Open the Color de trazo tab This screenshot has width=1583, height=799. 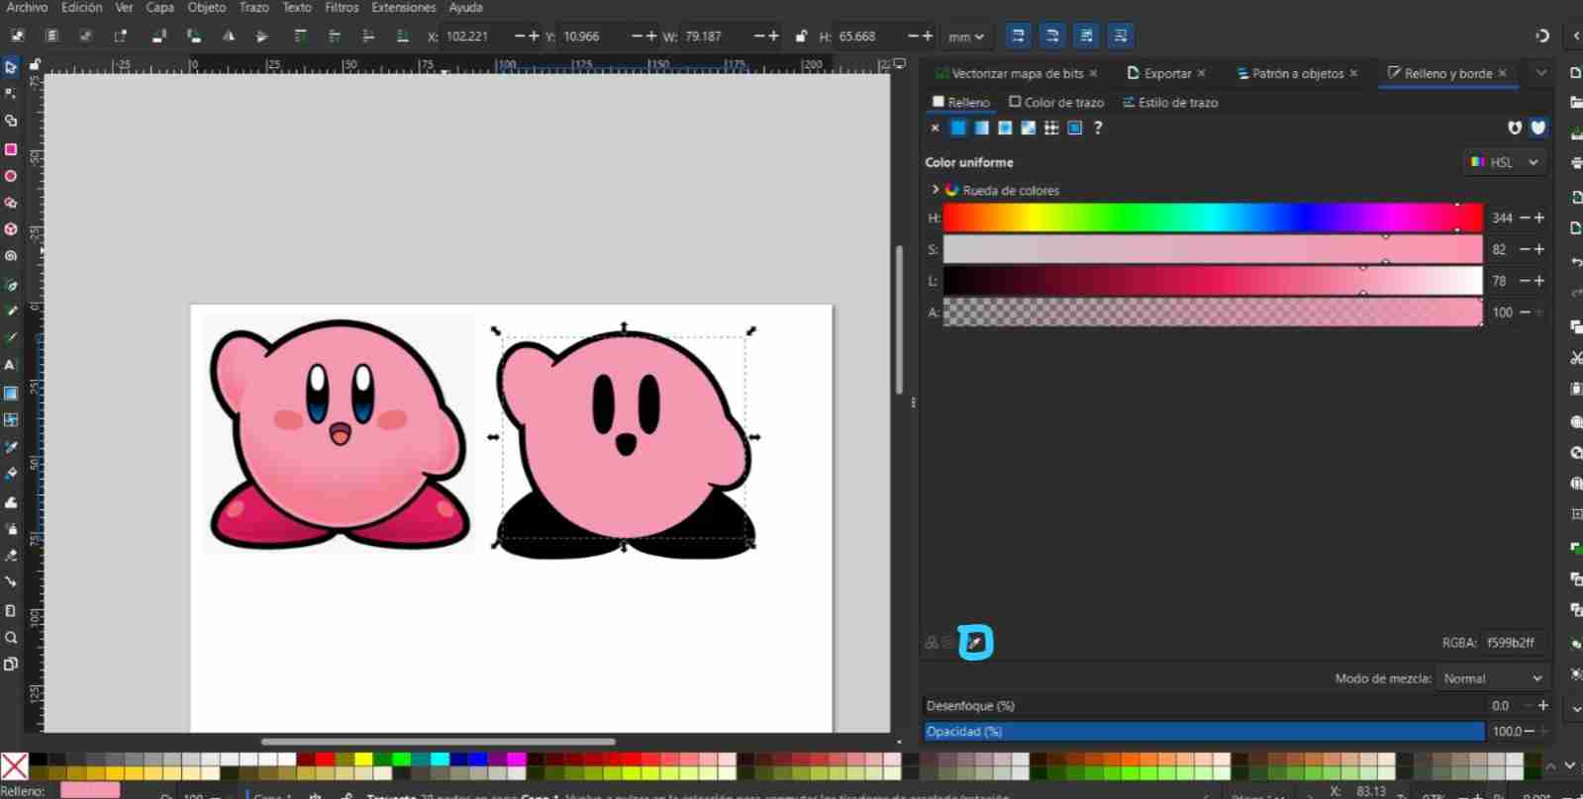coord(1056,102)
